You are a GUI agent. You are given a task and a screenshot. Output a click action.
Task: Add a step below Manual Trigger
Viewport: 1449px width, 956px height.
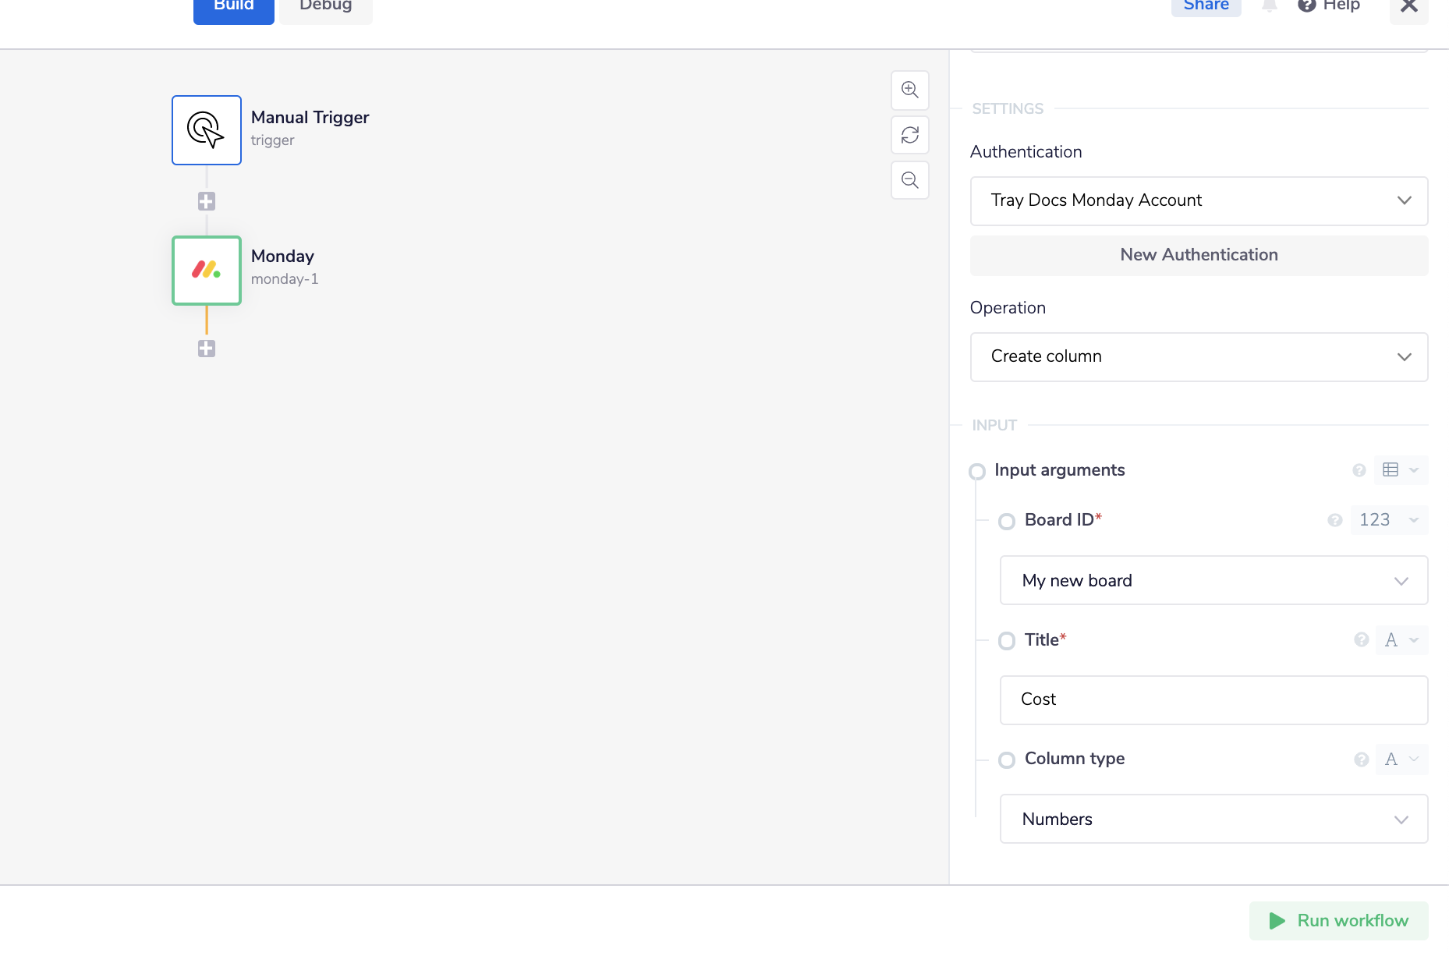207,201
